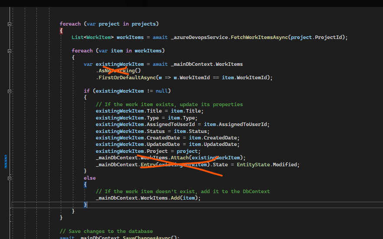Click 'existingWorkItem.Title' assignment line

click(150, 111)
